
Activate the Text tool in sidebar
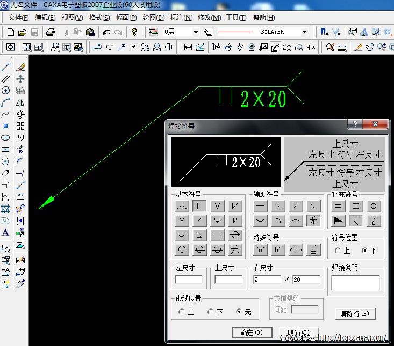[5, 233]
